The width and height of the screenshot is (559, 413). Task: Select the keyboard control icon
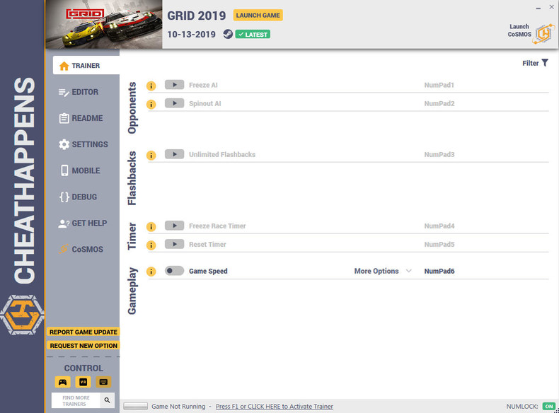click(103, 382)
